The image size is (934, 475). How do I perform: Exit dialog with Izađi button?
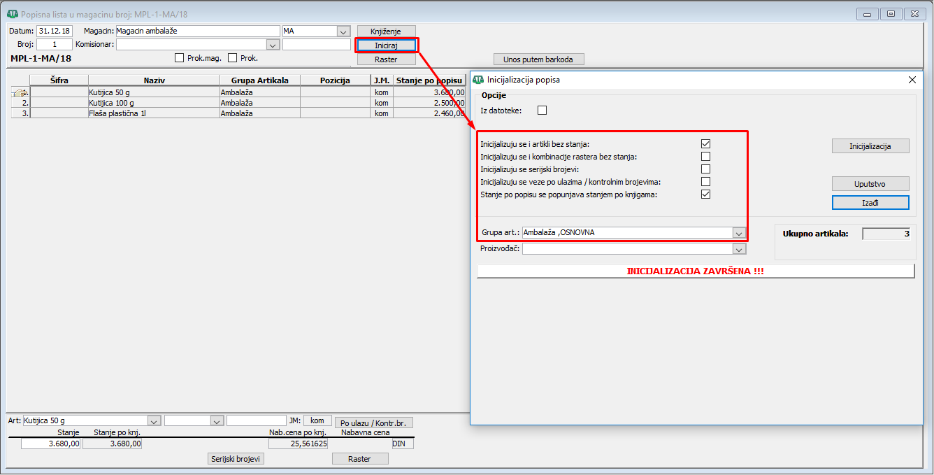[870, 202]
